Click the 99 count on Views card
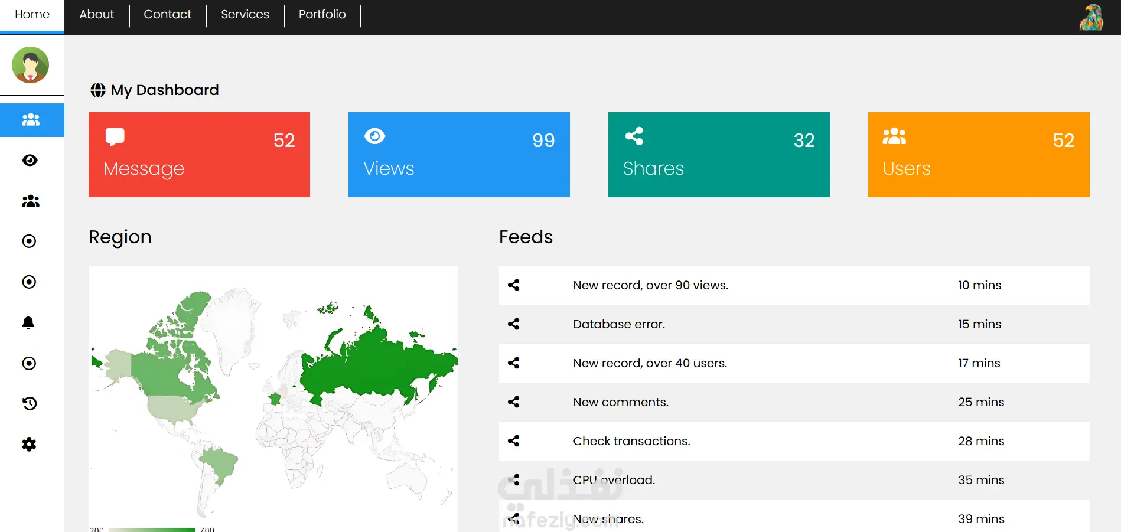1121x532 pixels. [x=543, y=141]
